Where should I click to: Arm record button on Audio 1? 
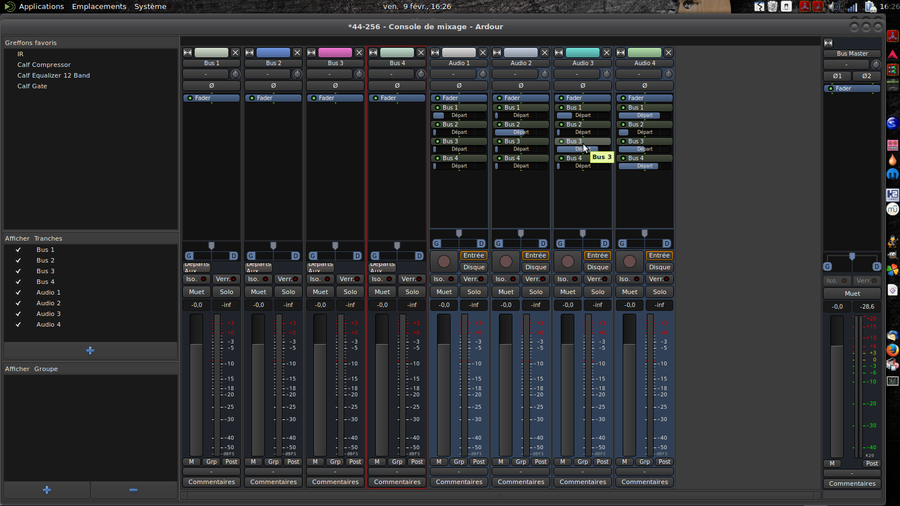[x=444, y=261]
